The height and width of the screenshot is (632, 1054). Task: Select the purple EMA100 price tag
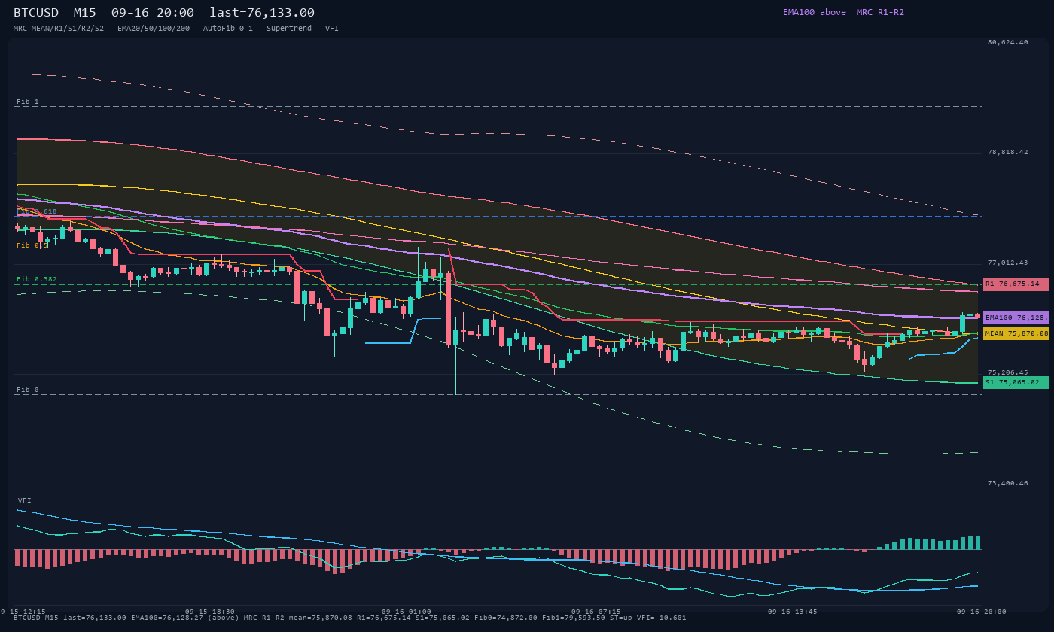click(1016, 318)
